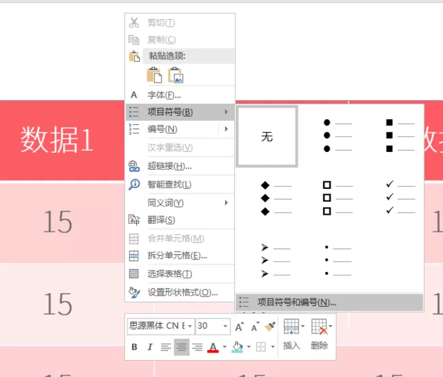Choose filled round bullet style
The image size is (443, 377).
click(x=329, y=136)
